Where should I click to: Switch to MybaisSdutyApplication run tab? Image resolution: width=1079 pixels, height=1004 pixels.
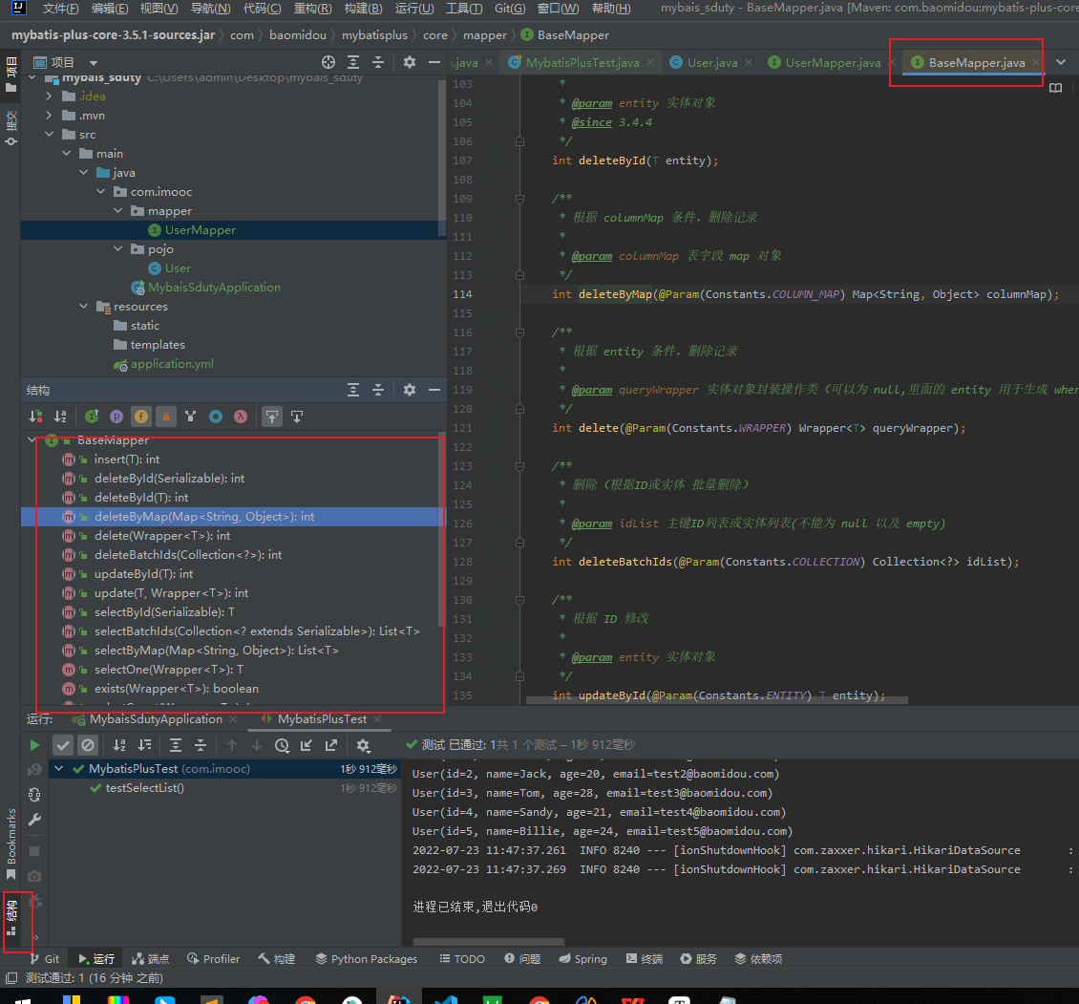157,719
